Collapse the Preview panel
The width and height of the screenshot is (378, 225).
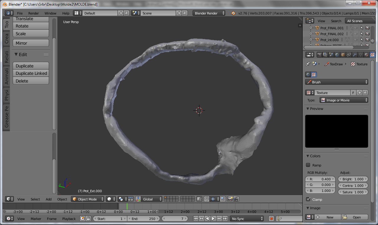point(307,109)
